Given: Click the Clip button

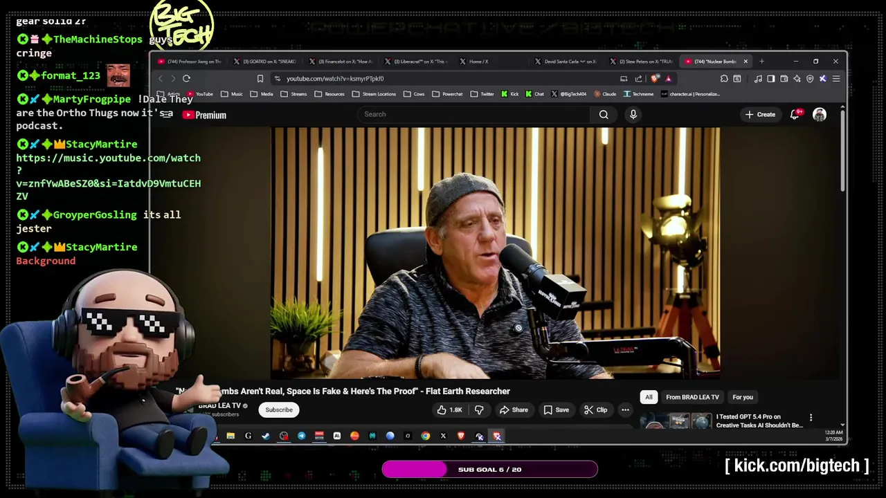Looking at the screenshot, I should pyautogui.click(x=596, y=410).
